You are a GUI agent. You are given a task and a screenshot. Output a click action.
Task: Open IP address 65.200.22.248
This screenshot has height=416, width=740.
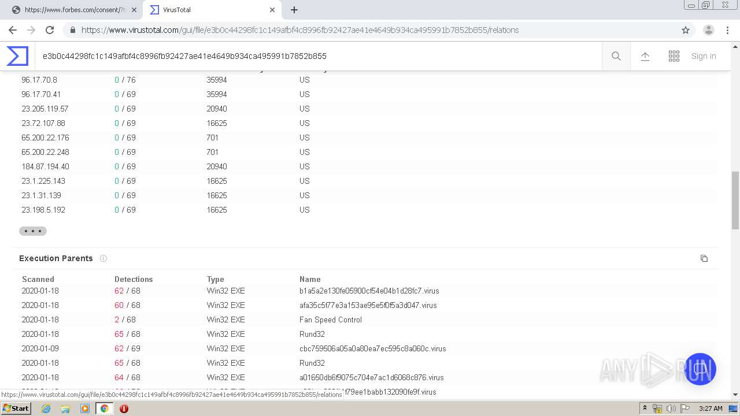point(45,152)
